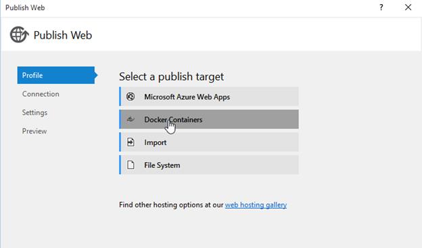Choose Docker Containers as publish target

(209, 119)
